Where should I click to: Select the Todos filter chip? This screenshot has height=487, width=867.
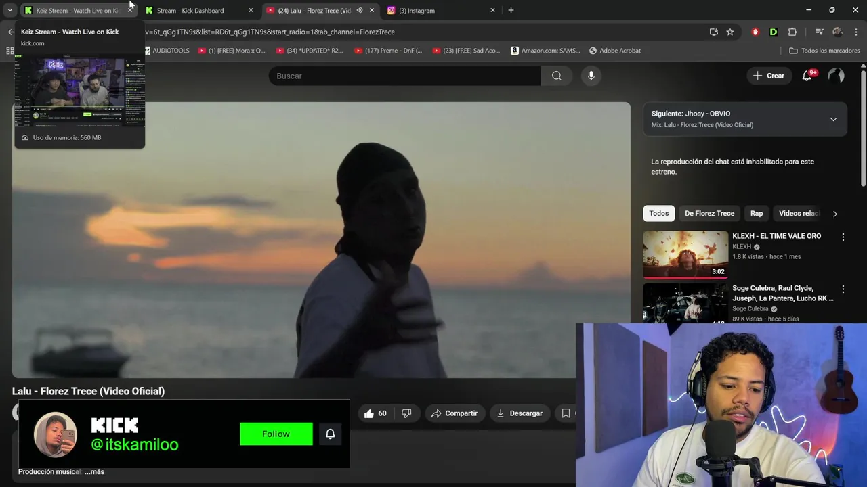[x=658, y=213]
